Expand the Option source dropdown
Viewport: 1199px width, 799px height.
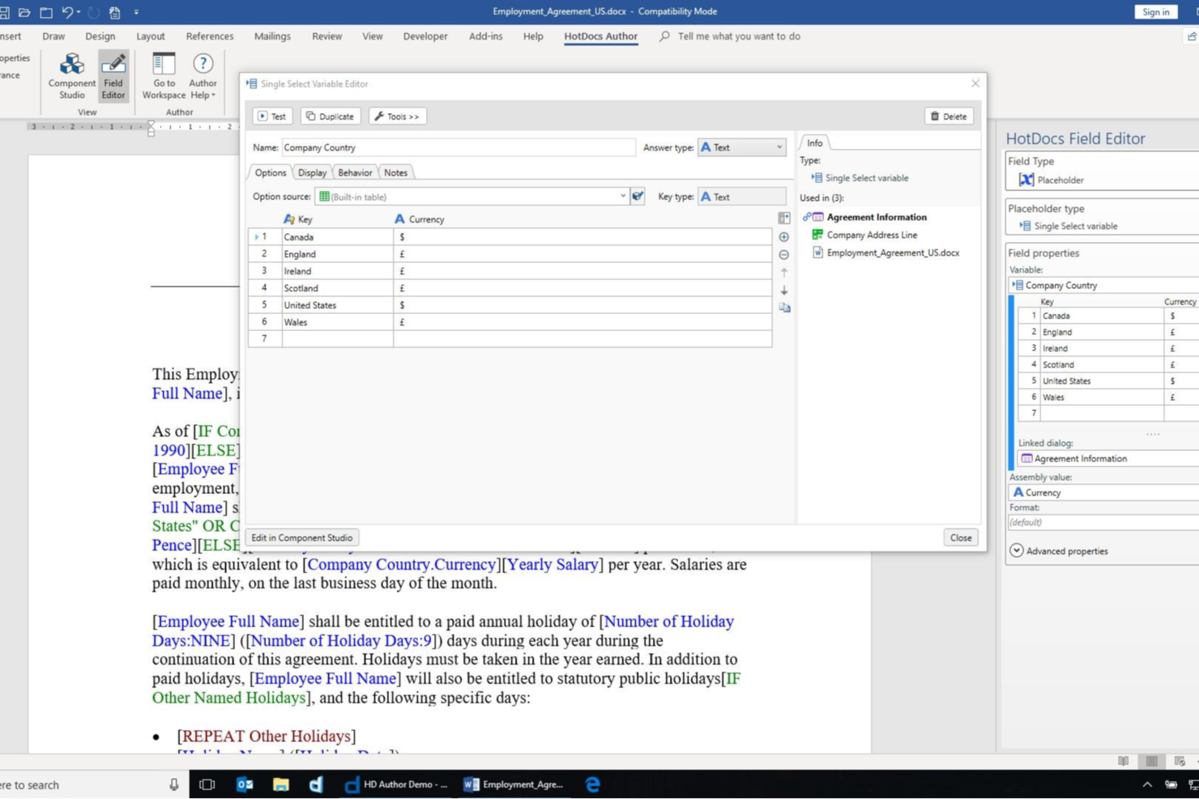click(622, 197)
